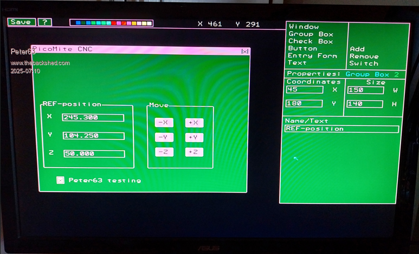Click the X coordinate field showing 45
Image resolution: width=419 pixels, height=254 pixels.
point(304,90)
